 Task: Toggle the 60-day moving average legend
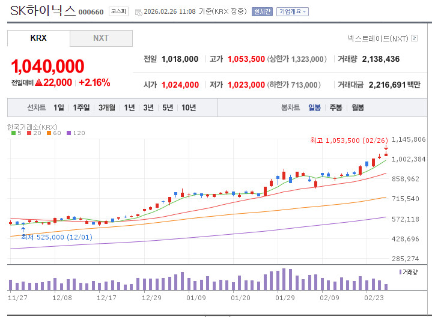pos(54,133)
